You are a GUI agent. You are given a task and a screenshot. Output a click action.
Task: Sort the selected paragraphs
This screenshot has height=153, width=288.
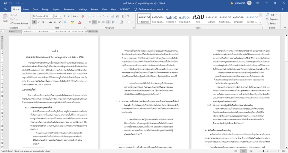pos(123,16)
